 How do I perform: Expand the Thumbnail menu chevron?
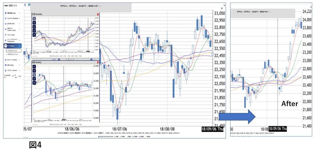coord(19,18)
